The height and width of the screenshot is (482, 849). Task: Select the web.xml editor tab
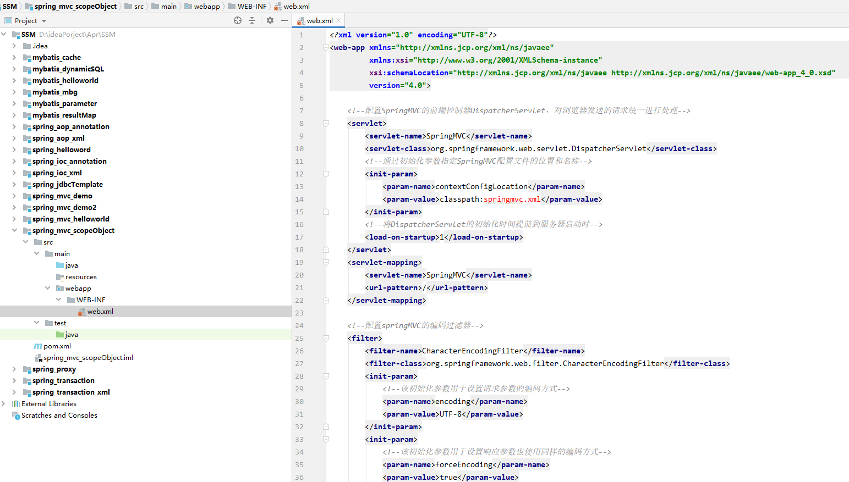click(x=319, y=20)
